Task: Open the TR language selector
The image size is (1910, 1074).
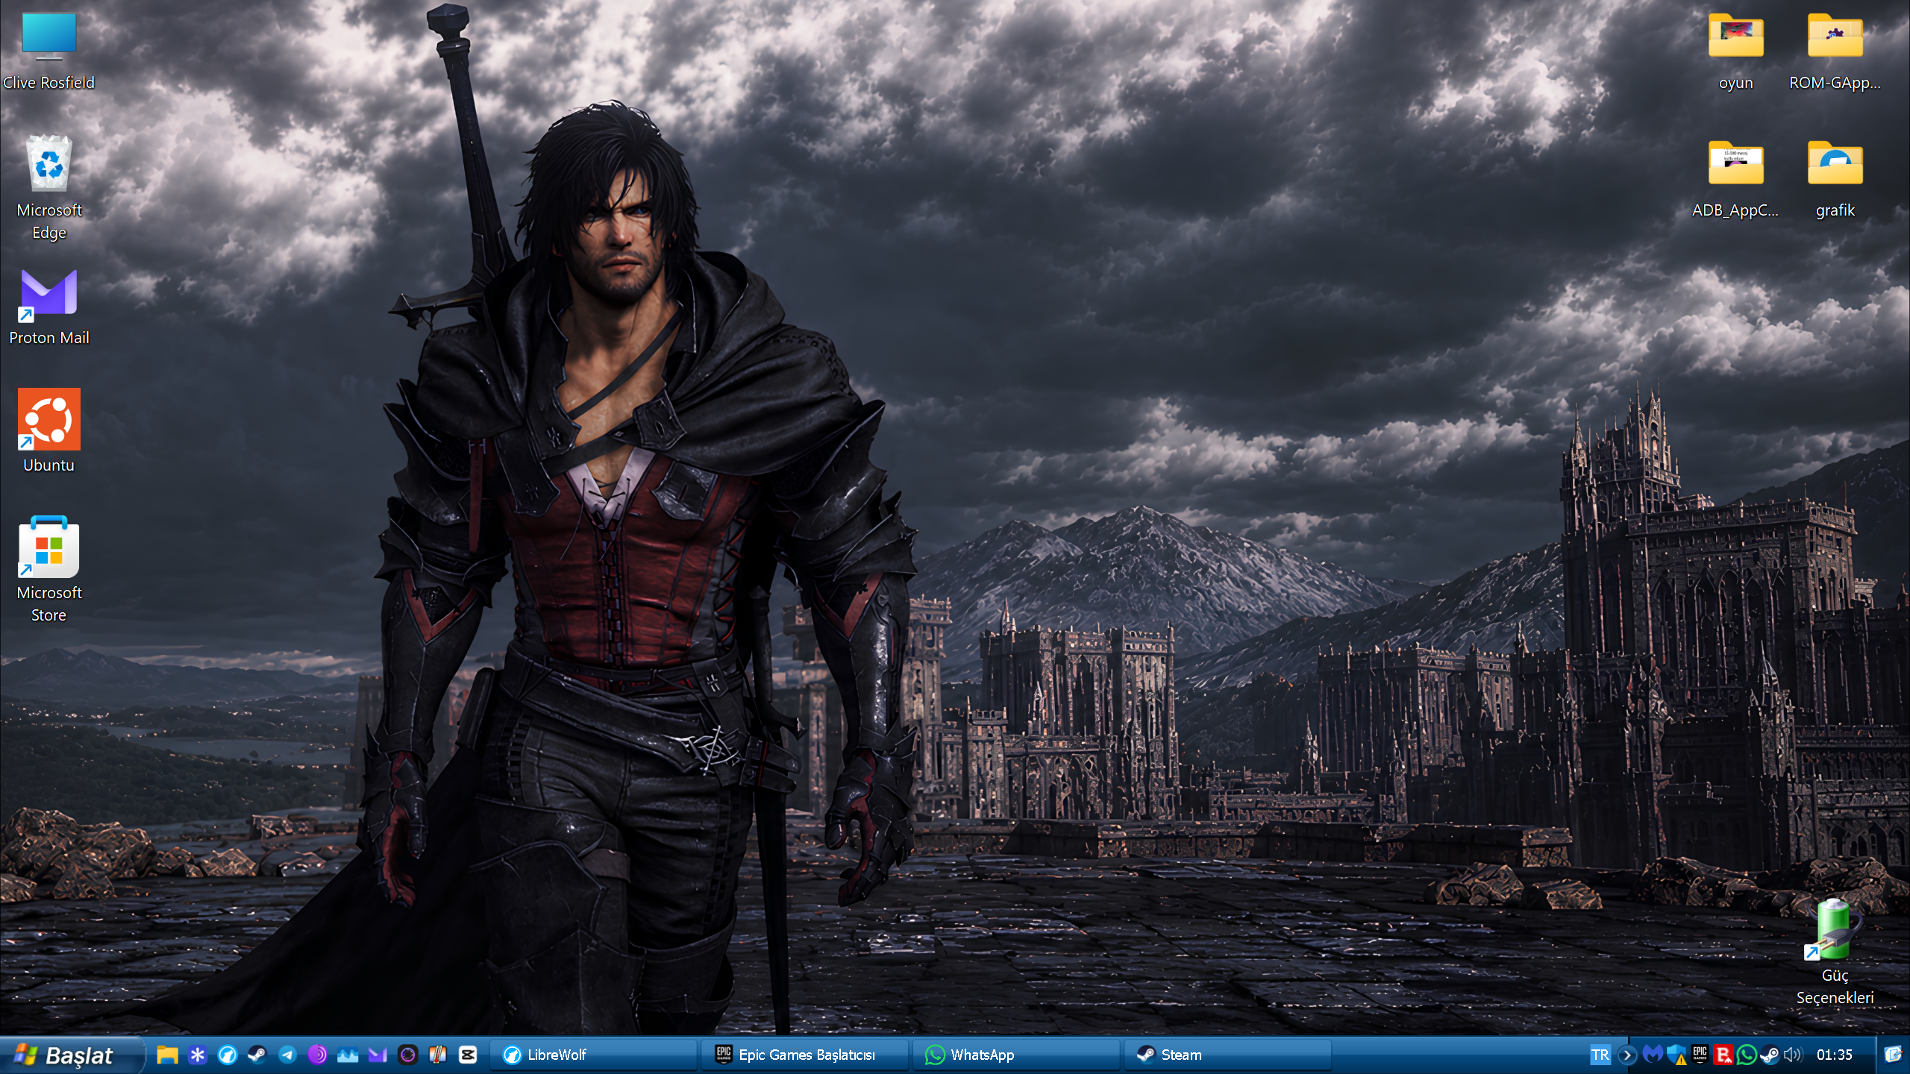Action: click(x=1600, y=1055)
